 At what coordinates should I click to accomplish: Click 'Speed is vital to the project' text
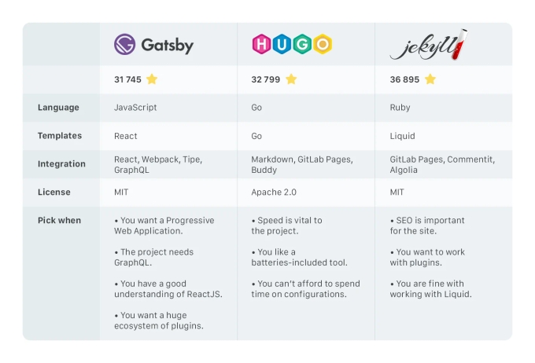[x=286, y=225]
